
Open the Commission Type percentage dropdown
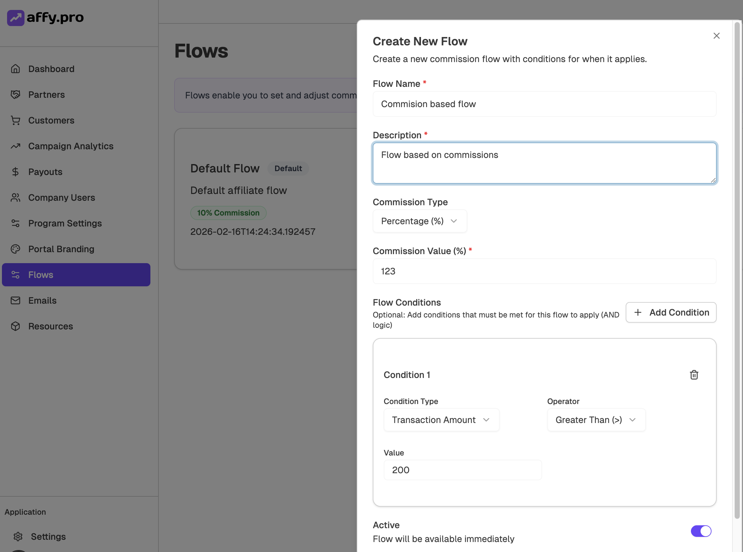(420, 221)
